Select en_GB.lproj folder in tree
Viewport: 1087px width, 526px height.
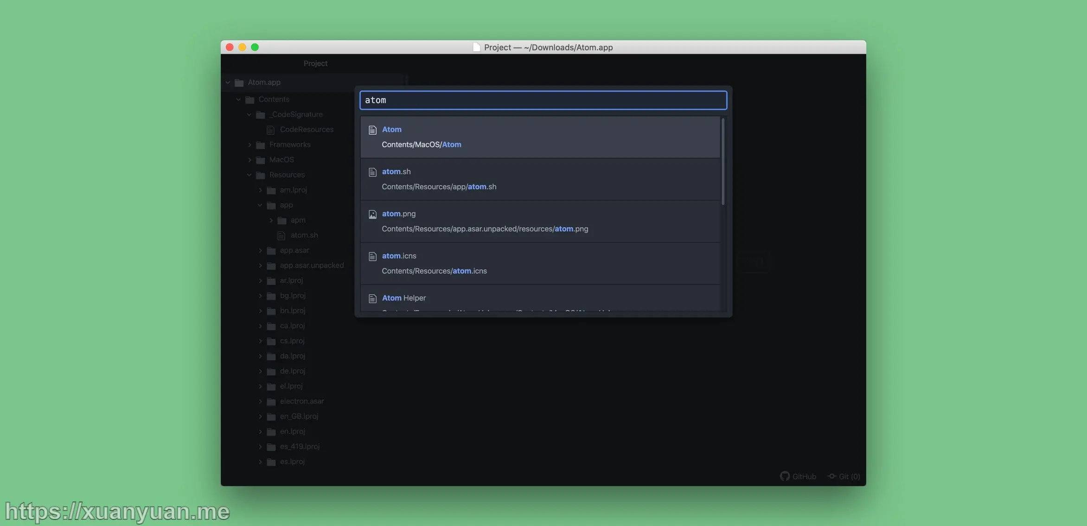click(x=299, y=416)
